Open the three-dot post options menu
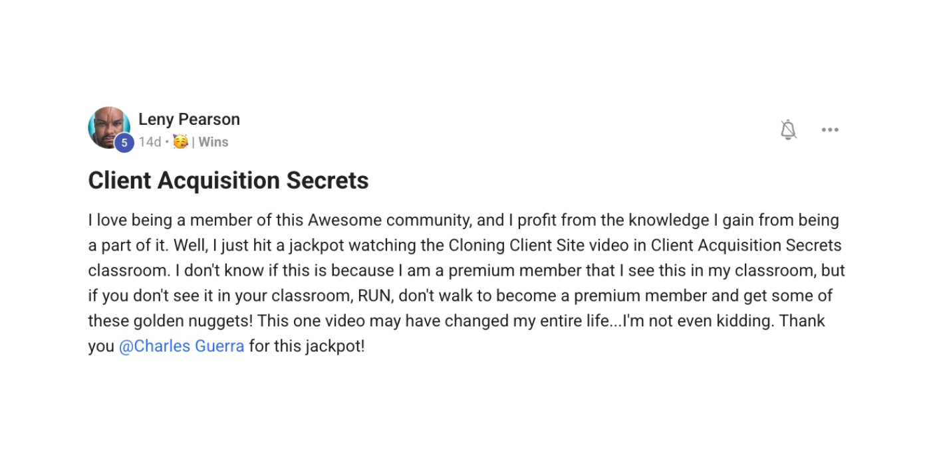The height and width of the screenshot is (465, 931). pos(830,130)
